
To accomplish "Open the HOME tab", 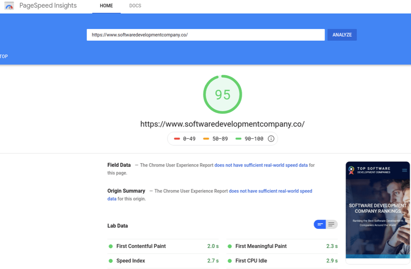I will (x=106, y=6).
